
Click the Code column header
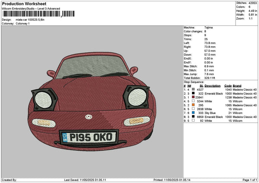tap(228, 85)
